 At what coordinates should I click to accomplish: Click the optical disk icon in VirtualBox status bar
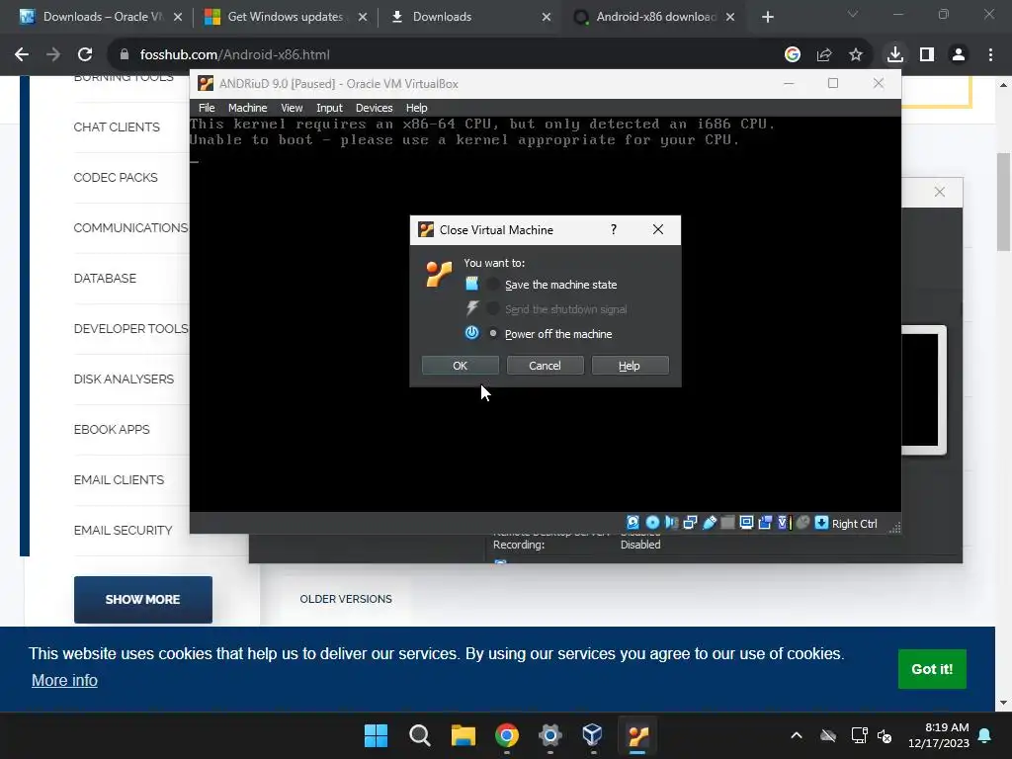[652, 523]
